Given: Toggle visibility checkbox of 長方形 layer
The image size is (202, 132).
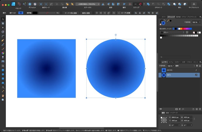Looking at the screenshot, I should (196, 70).
